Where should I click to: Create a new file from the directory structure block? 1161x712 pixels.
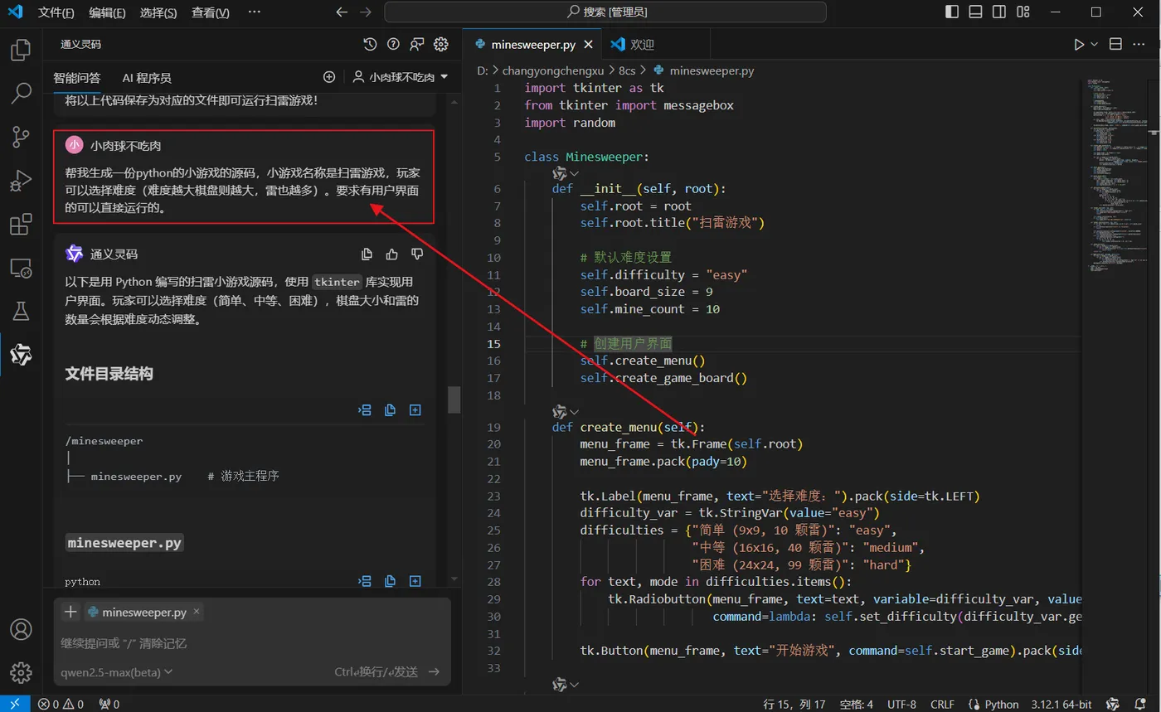pos(415,409)
